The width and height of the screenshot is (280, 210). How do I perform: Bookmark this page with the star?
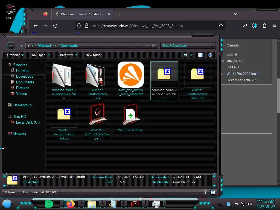click(221, 25)
